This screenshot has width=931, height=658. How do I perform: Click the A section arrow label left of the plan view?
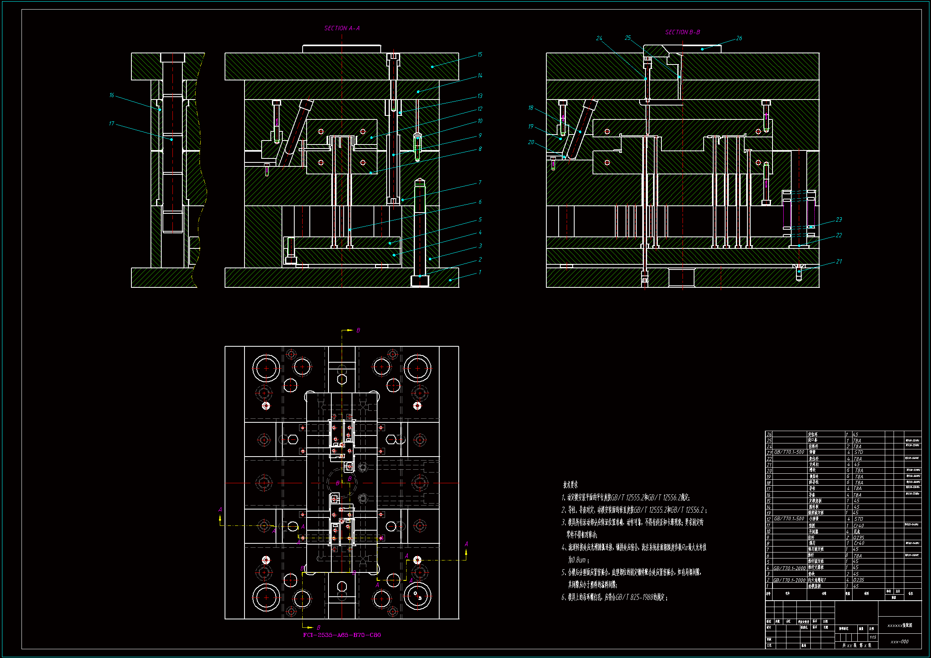tap(220, 510)
